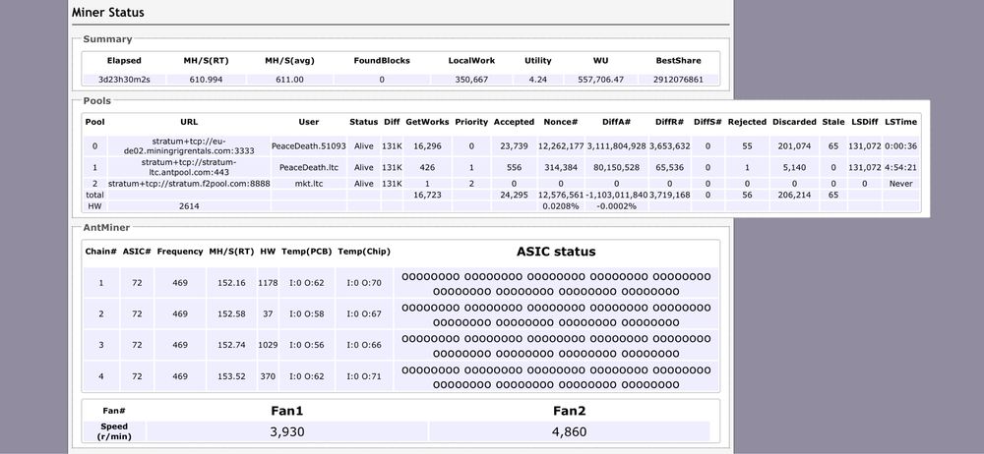Select PCB temperature I:0 O:56
Screen dimensions: 984x454
307,345
